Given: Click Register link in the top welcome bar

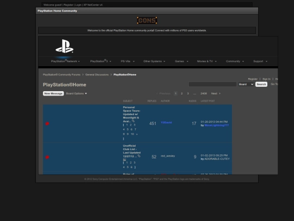Looking at the screenshot, I should [x=68, y=5].
